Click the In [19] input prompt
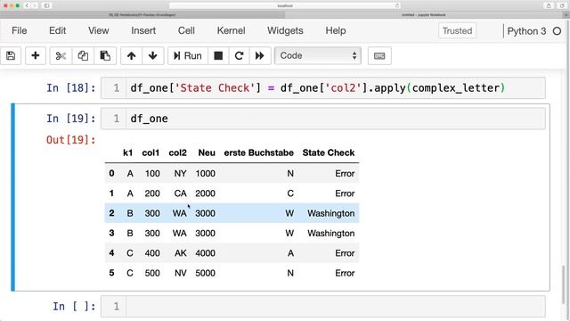570x321 pixels. [x=71, y=119]
